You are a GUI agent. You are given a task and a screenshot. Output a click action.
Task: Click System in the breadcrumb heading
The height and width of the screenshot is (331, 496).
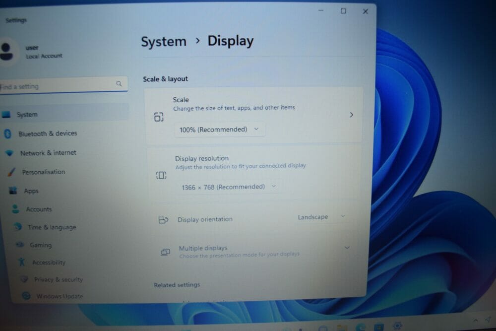164,42
